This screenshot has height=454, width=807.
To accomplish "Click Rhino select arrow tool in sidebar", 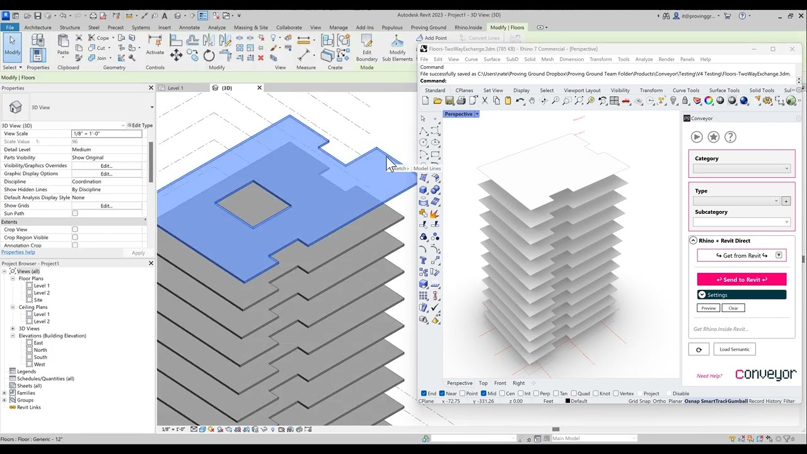I will pos(423,119).
